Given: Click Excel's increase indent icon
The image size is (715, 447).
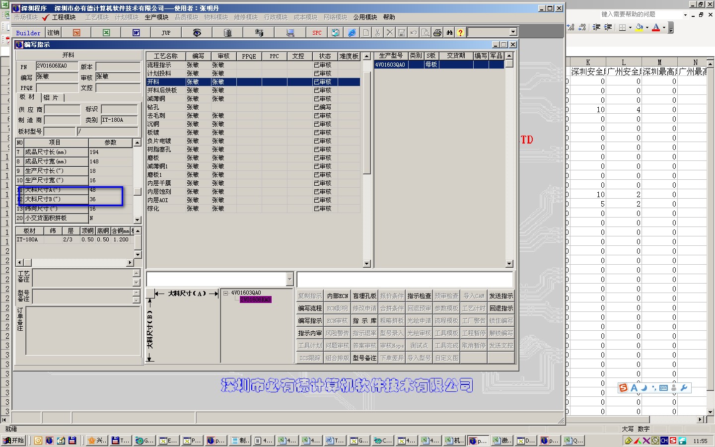Looking at the screenshot, I should (608, 28).
